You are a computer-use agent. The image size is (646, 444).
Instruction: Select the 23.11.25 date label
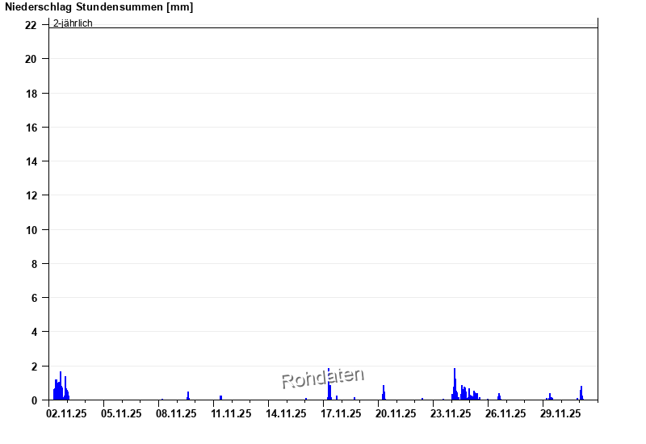[451, 413]
